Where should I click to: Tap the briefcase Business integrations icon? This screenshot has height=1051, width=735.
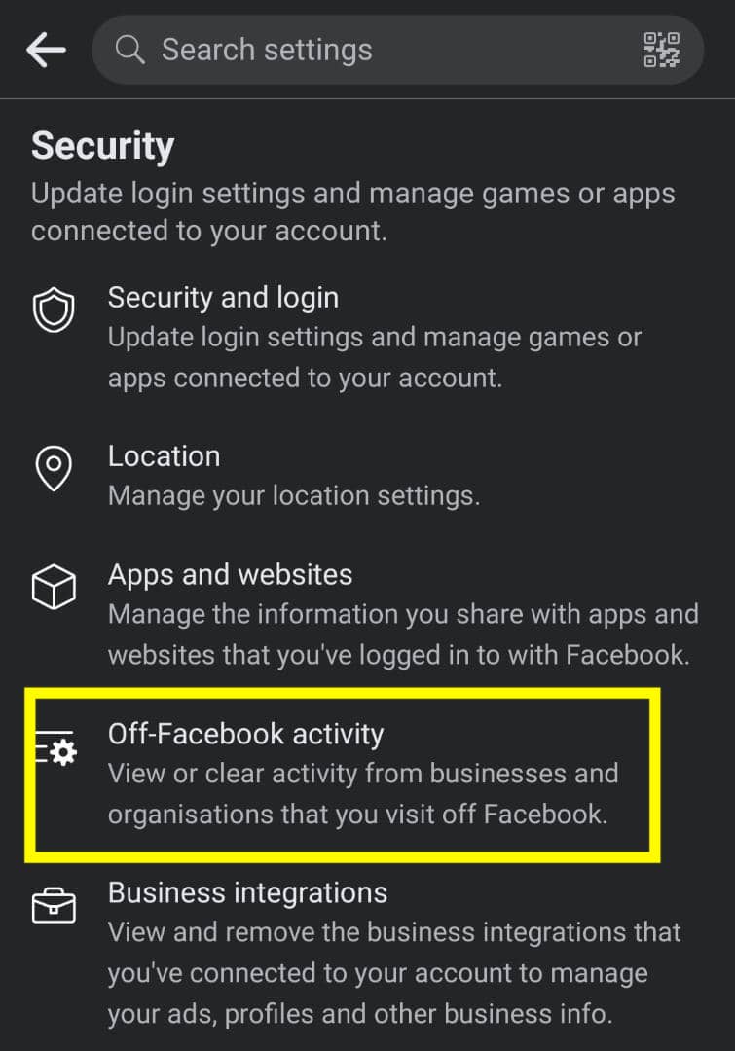pos(54,906)
